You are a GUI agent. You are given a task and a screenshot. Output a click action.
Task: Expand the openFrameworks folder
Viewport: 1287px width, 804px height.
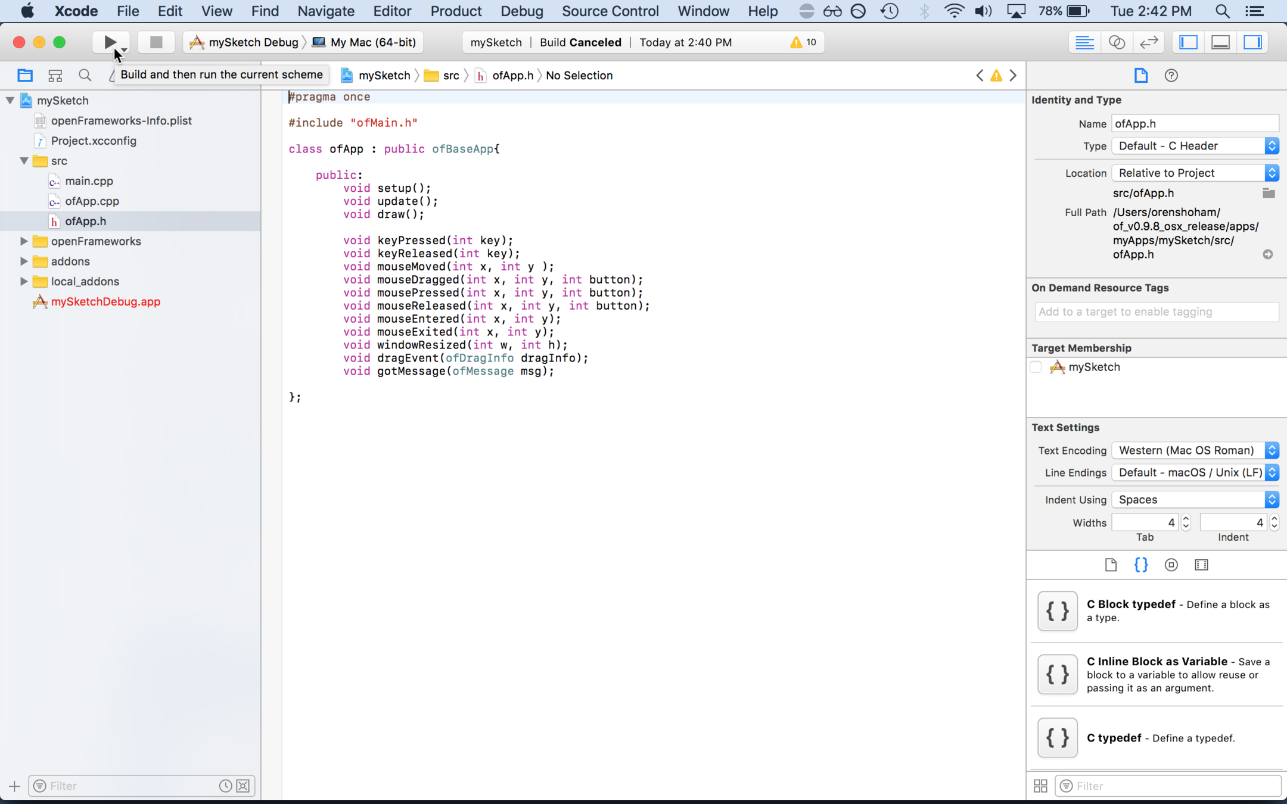coord(24,241)
